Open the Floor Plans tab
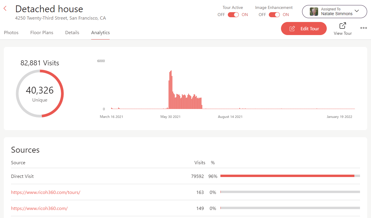Screen dimensions: 371x218 point(42,33)
